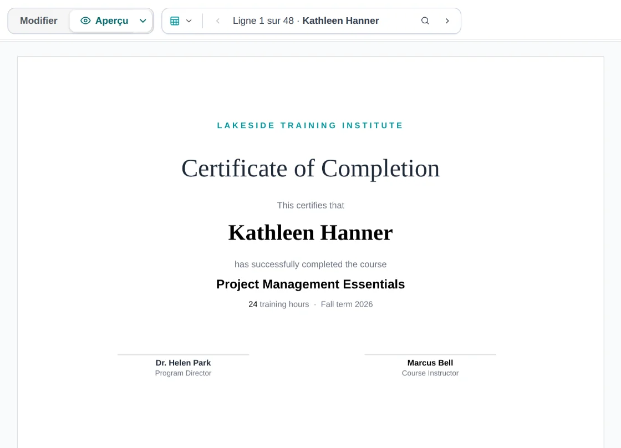Open row search magnifier icon
Viewport: 621px width, 448px height.
pos(425,21)
